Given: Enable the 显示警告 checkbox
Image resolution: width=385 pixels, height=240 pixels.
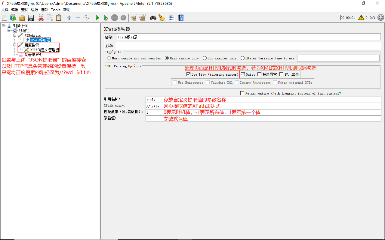Looking at the screenshot, I should [282, 74].
